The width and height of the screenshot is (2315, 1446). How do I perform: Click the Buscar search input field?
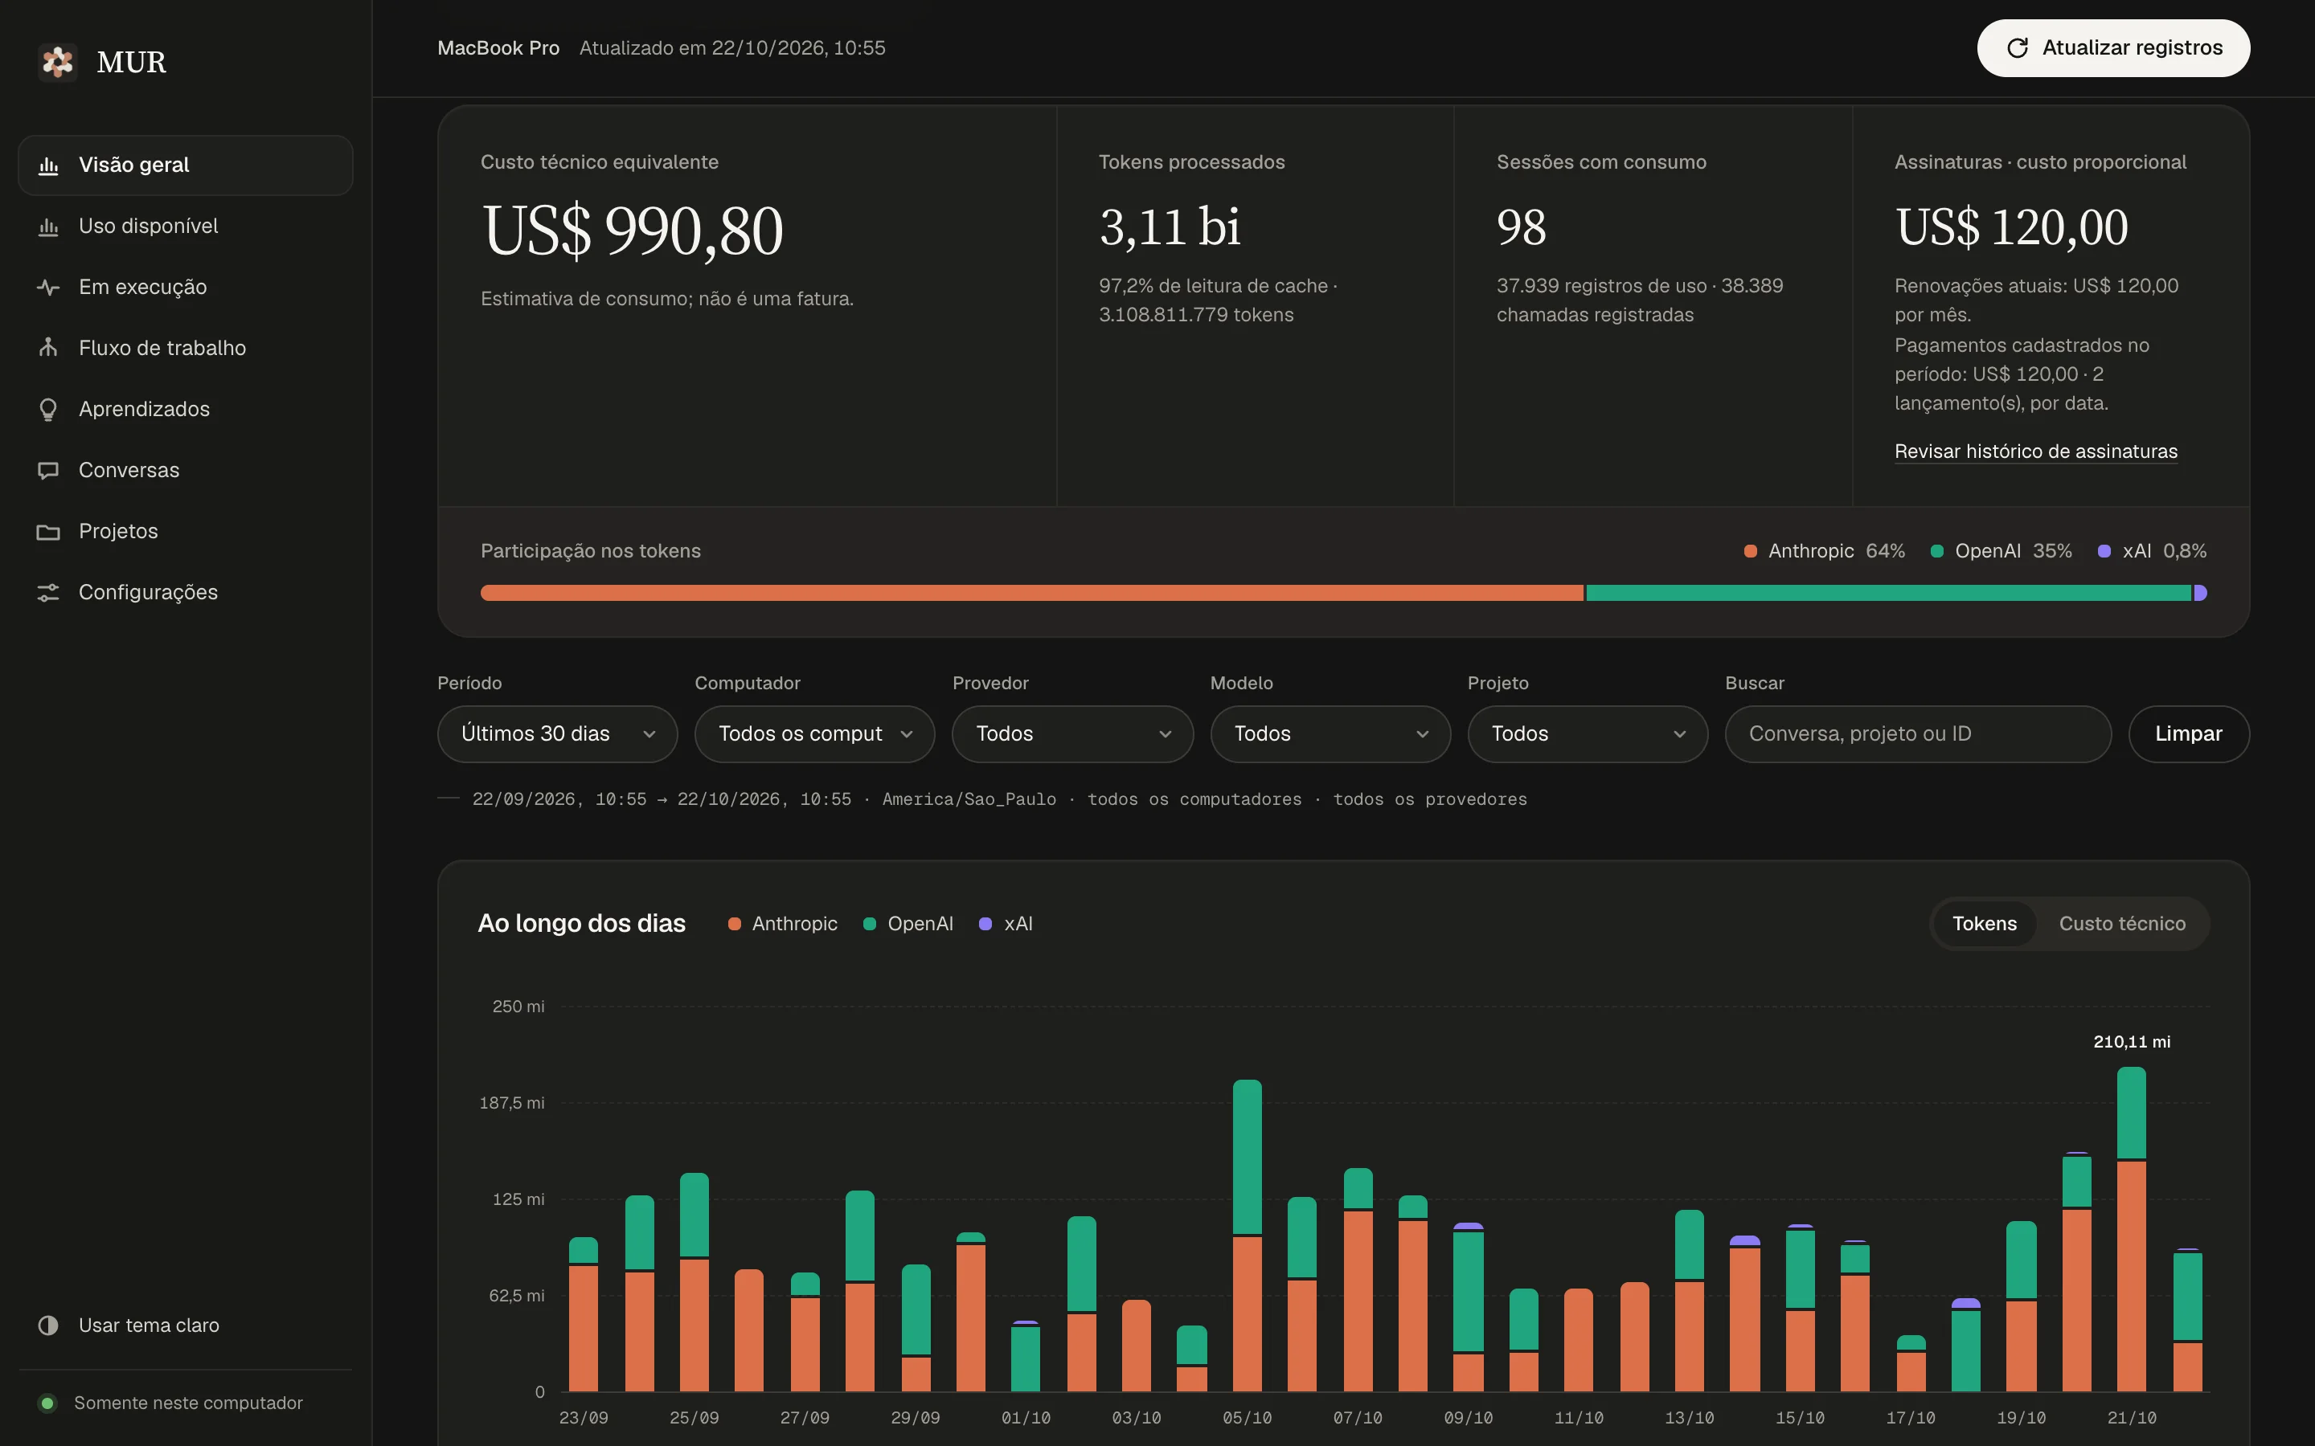click(1917, 733)
